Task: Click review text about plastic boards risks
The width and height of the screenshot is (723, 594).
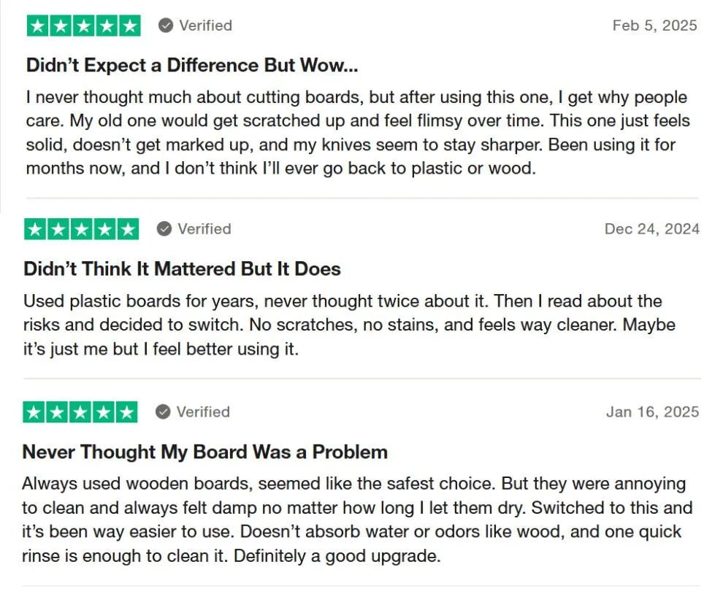Action: point(350,325)
